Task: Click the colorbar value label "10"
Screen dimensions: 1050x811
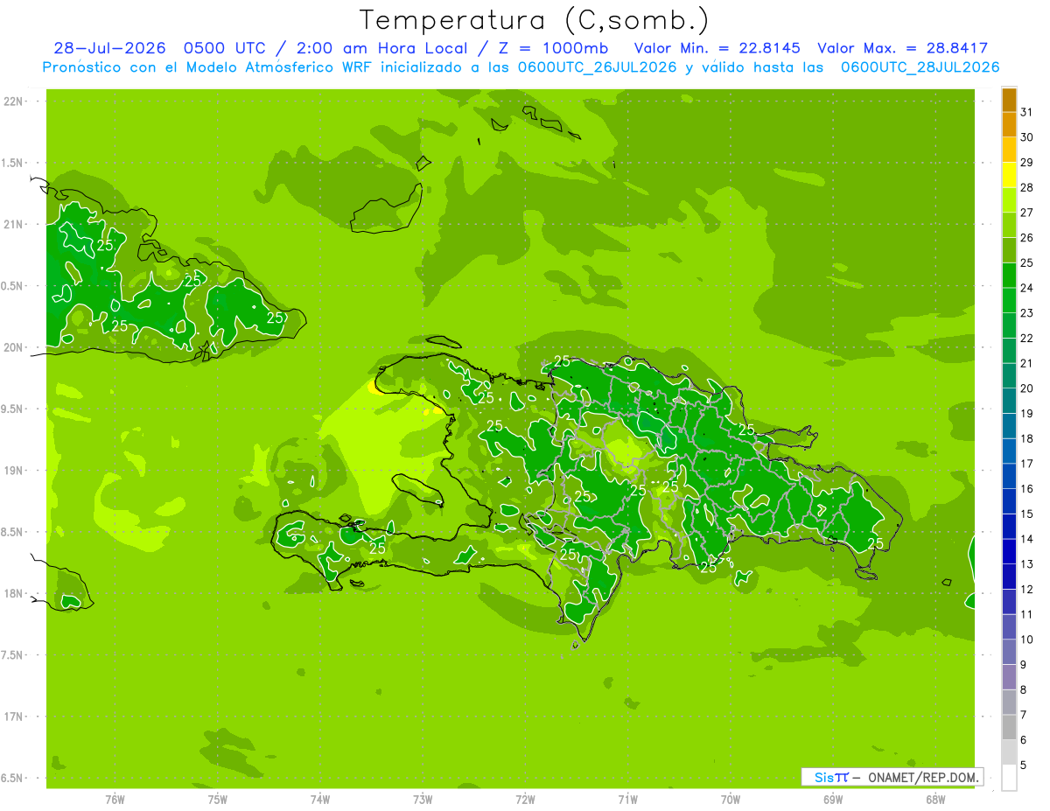Action: pyautogui.click(x=1027, y=640)
